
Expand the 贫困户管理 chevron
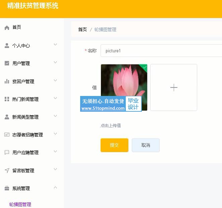coord(55,80)
